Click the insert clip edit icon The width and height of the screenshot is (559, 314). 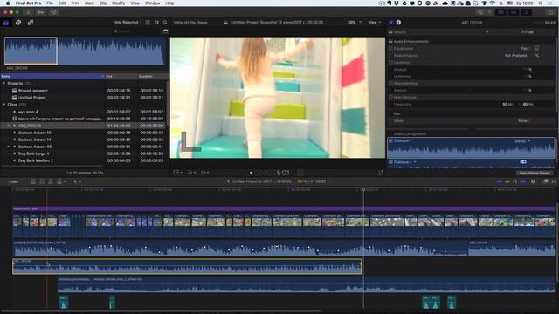42,181
